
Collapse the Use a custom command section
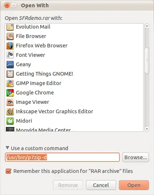coord(7,148)
